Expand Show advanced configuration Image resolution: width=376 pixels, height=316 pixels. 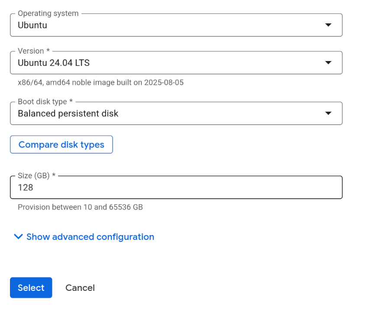pyautogui.click(x=84, y=237)
